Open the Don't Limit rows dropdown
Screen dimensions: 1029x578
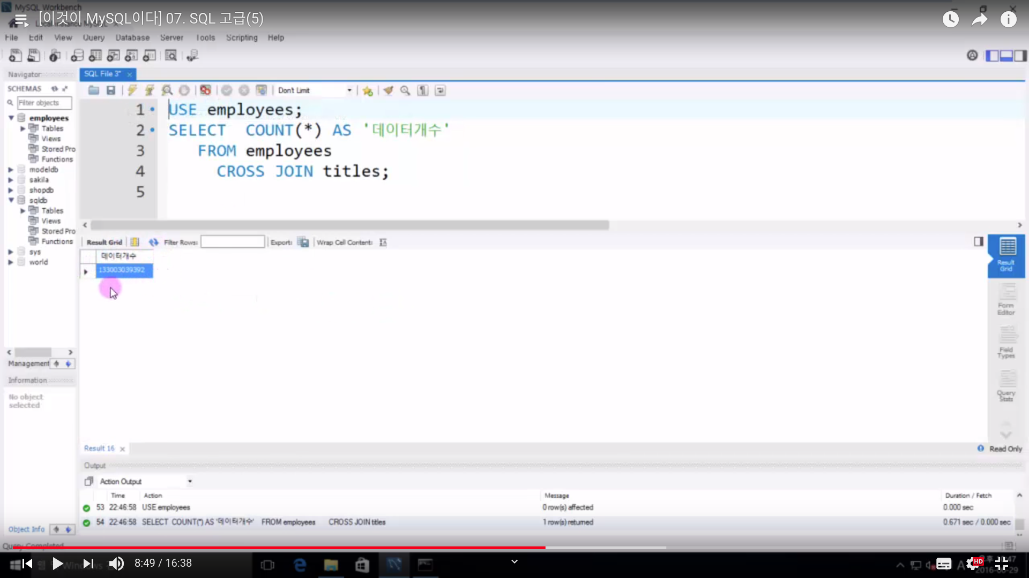[x=315, y=90]
